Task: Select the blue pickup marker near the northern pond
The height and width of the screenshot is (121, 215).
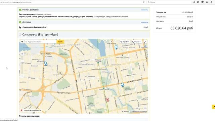Action: click(x=116, y=47)
